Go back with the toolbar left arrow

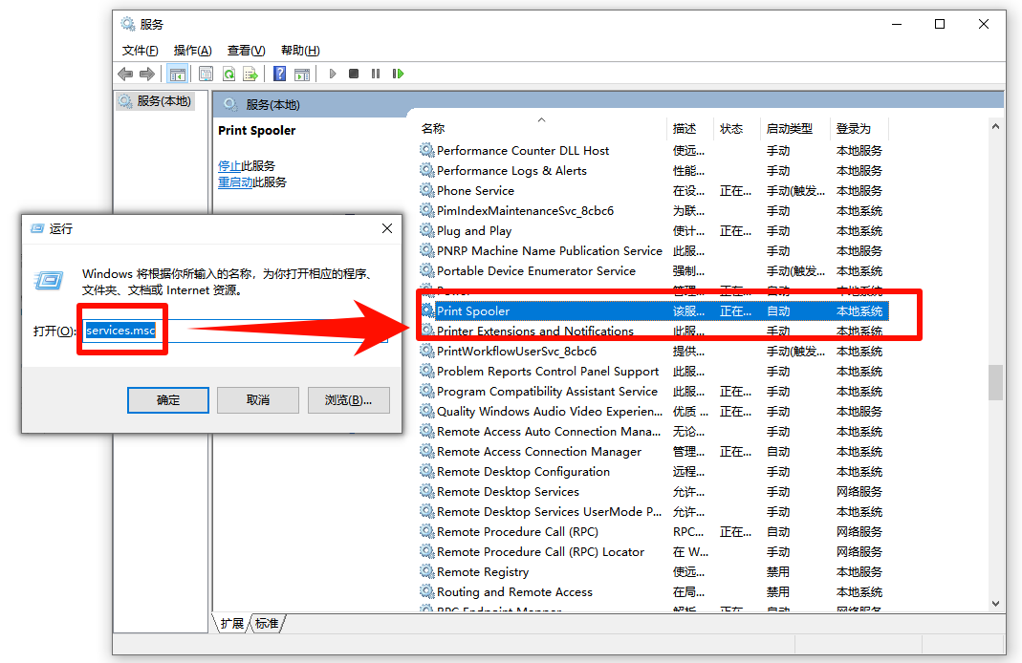[x=125, y=74]
